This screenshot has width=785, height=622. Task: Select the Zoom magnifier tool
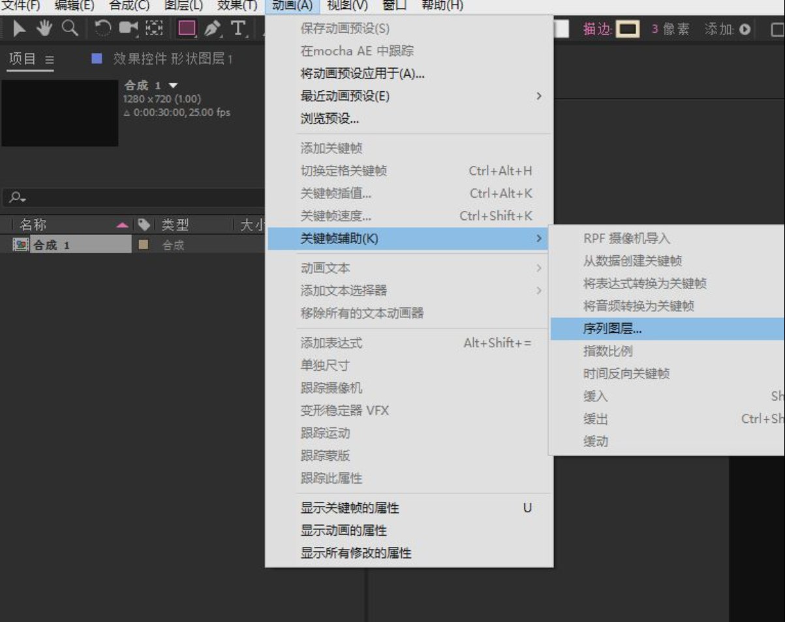pos(70,29)
